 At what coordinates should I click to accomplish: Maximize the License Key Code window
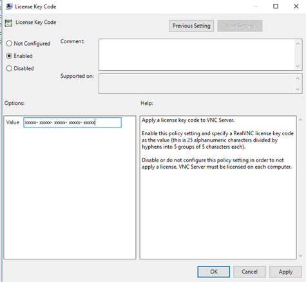coord(276,6)
